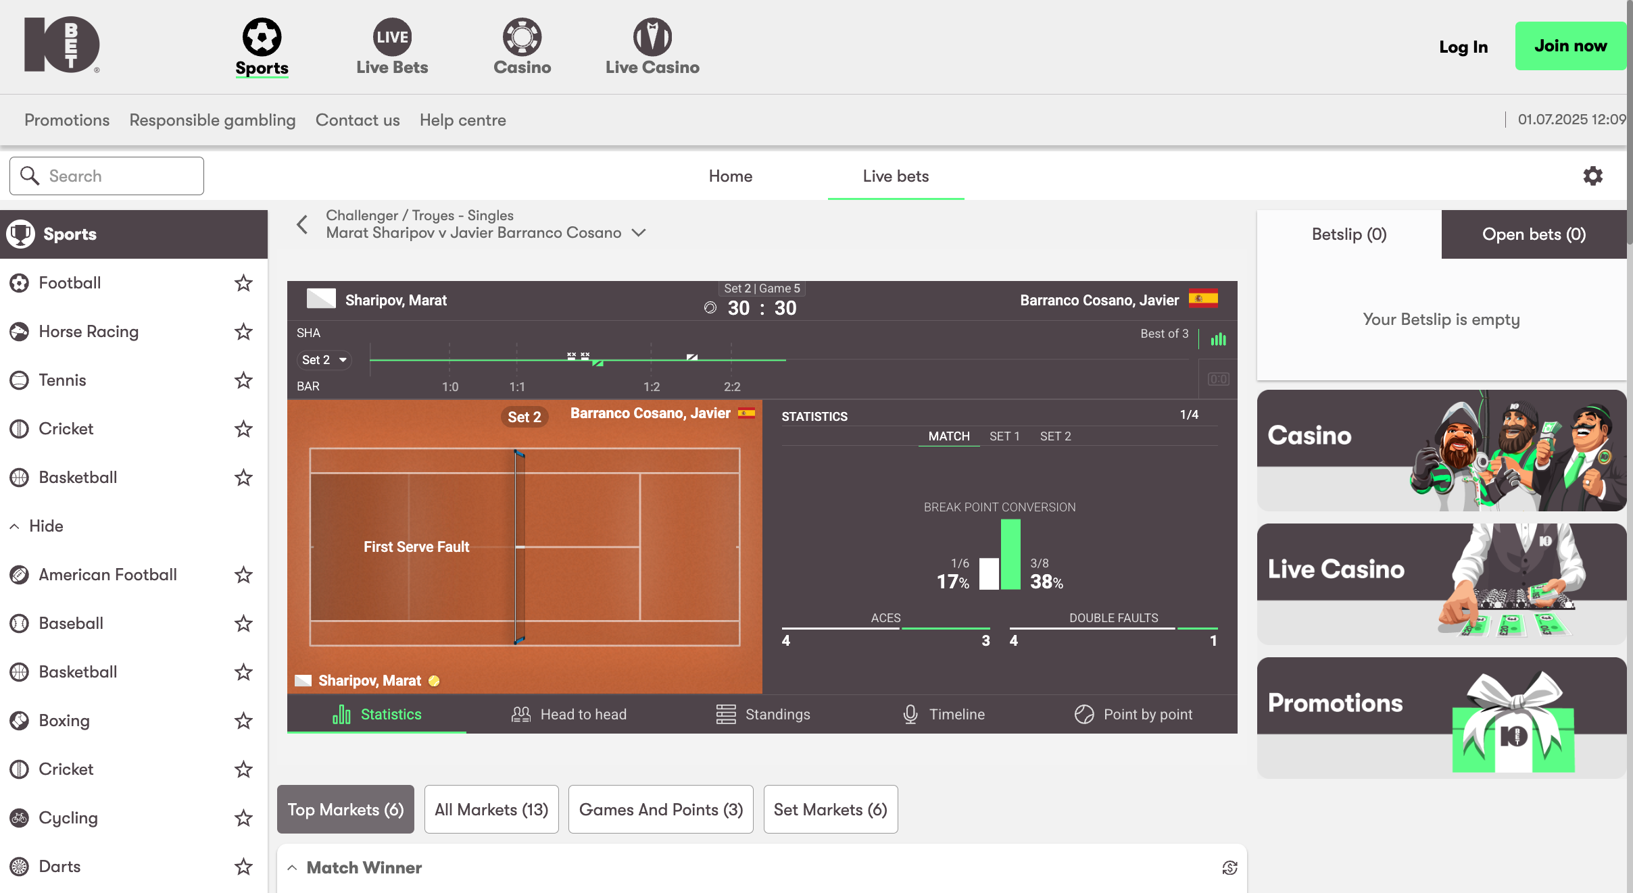This screenshot has height=893, width=1633.
Task: Toggle the green stats bar chart icon
Action: click(1219, 339)
